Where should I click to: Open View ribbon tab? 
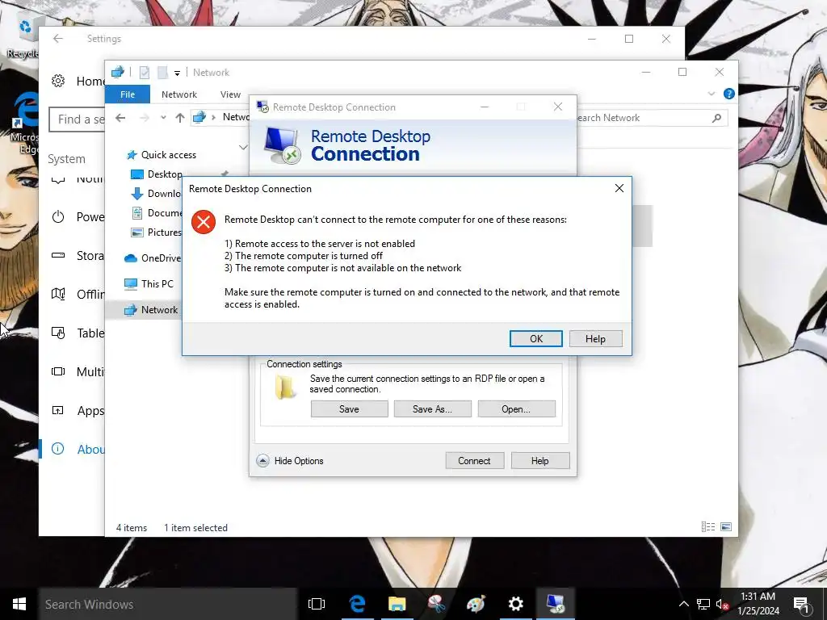230,94
